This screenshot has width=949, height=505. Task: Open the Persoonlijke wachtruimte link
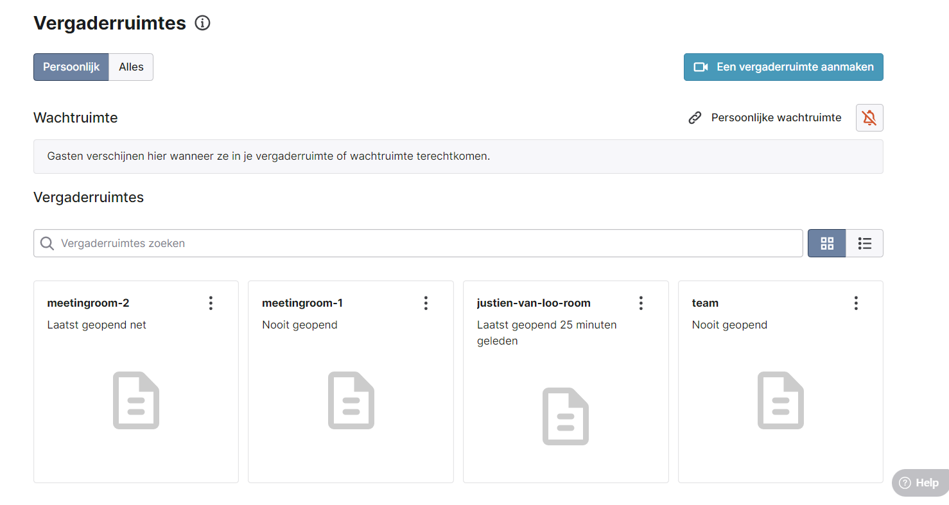tap(776, 118)
